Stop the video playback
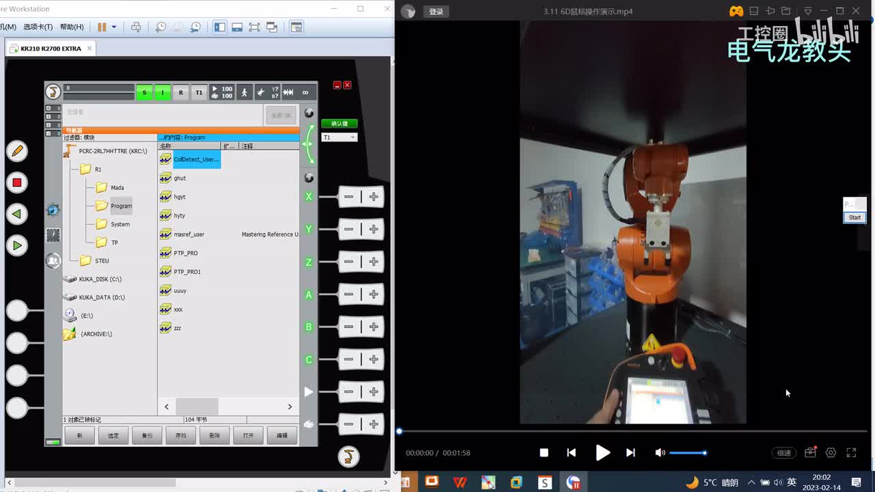This screenshot has height=492, width=875. pyautogui.click(x=544, y=452)
